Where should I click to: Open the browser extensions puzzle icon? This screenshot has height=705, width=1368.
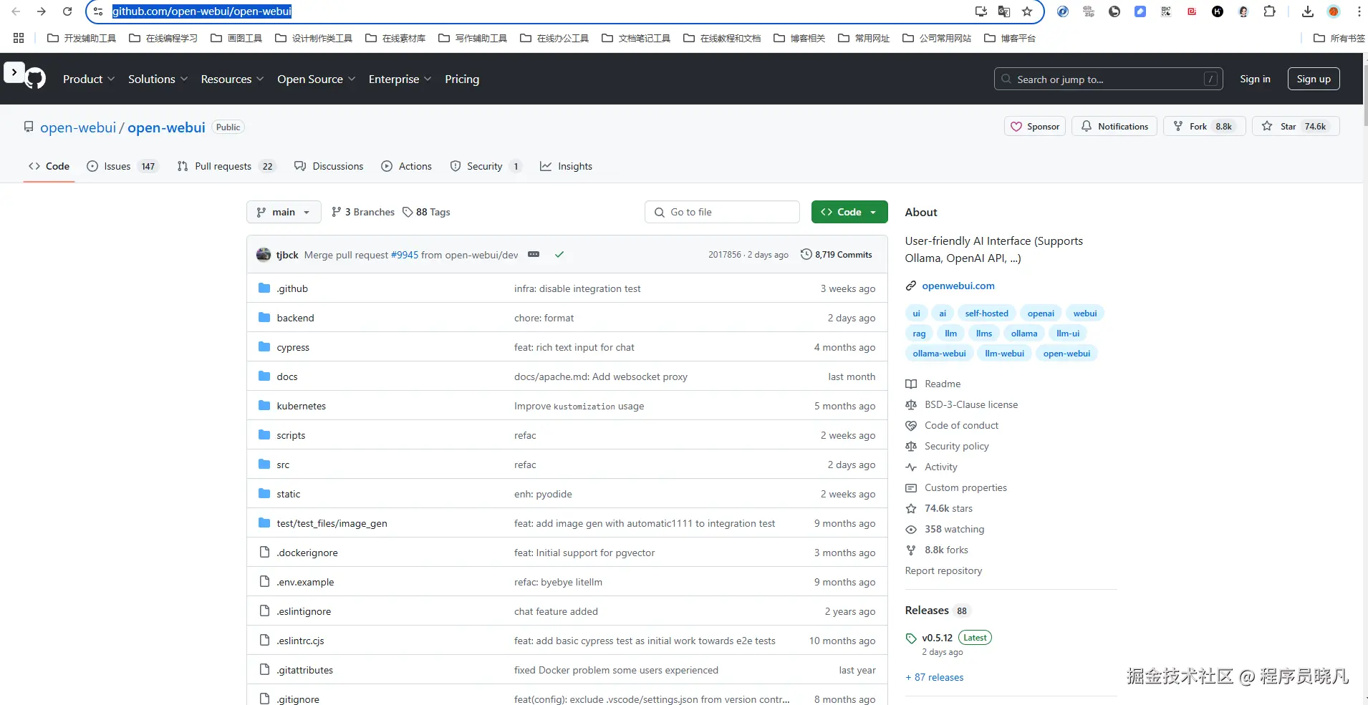click(x=1269, y=11)
